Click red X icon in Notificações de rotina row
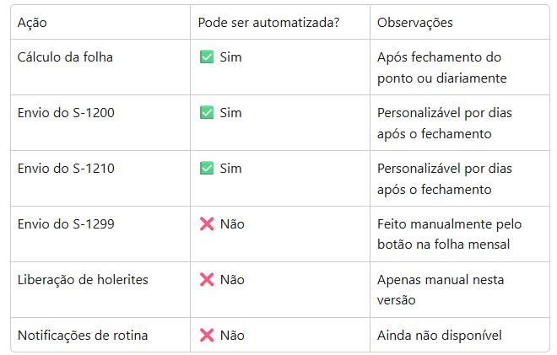 (x=207, y=336)
